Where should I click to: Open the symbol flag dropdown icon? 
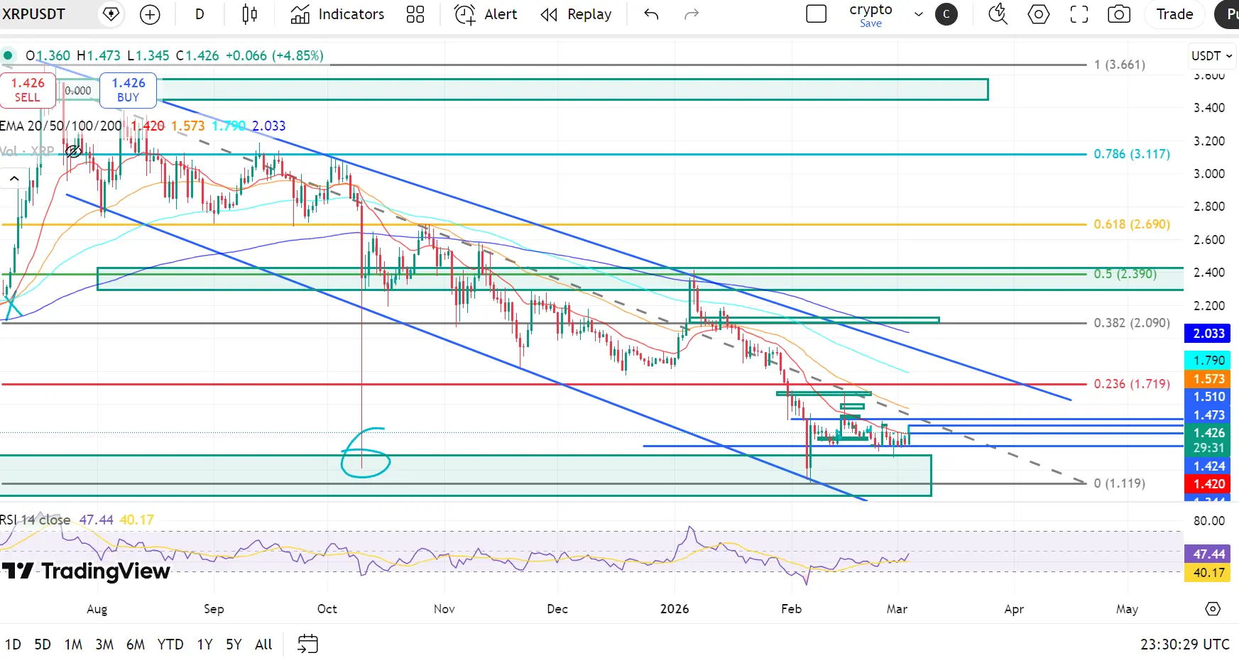point(111,14)
